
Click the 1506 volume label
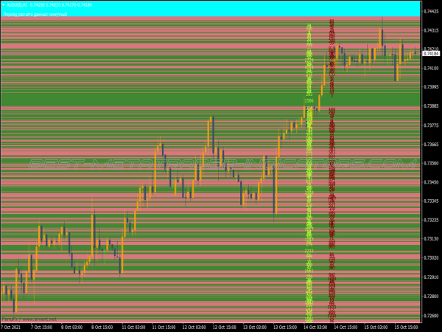pyautogui.click(x=309, y=100)
